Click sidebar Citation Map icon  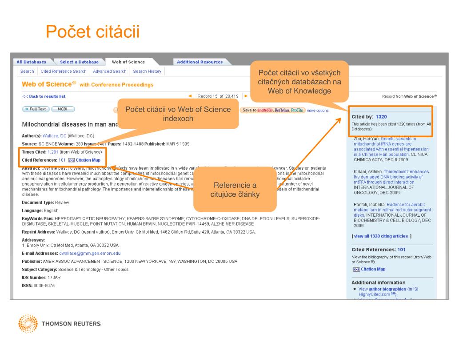tap(356, 270)
